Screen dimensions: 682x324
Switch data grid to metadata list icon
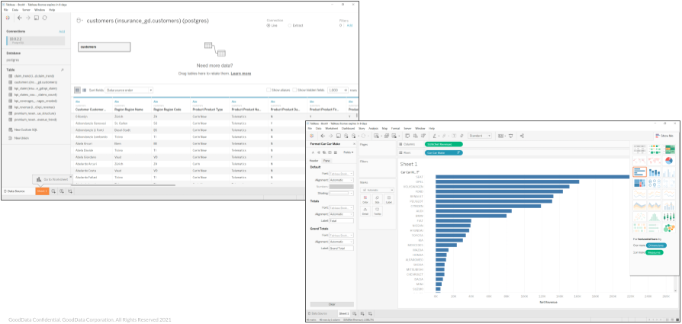point(85,90)
